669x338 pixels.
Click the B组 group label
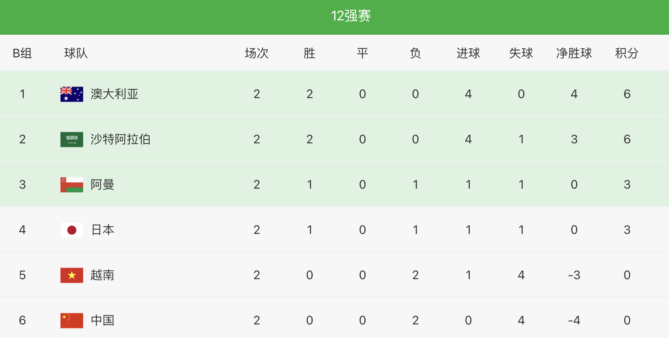click(22, 53)
